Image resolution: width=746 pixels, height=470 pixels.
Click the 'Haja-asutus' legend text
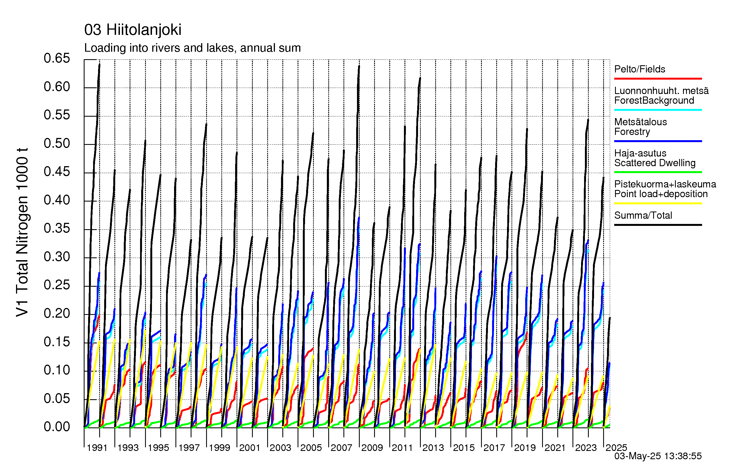pyautogui.click(x=640, y=153)
